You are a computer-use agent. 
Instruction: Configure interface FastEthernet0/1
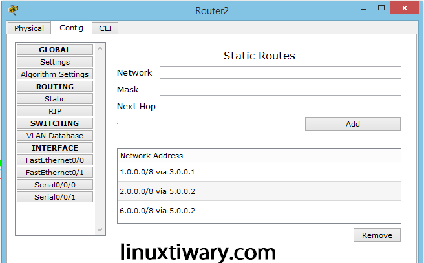click(55, 172)
